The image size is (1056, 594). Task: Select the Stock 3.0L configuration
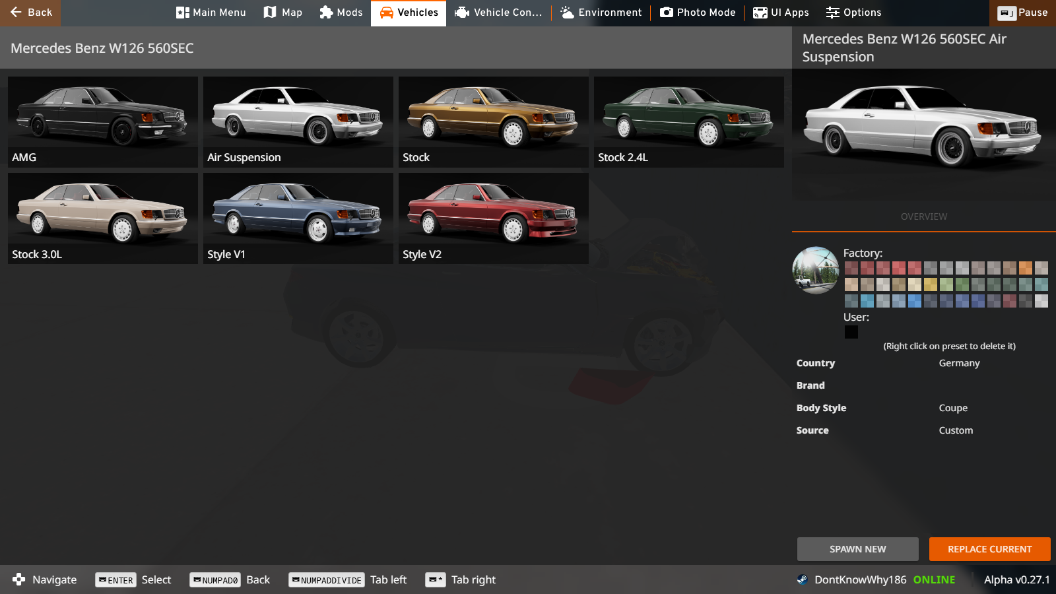pyautogui.click(x=103, y=218)
